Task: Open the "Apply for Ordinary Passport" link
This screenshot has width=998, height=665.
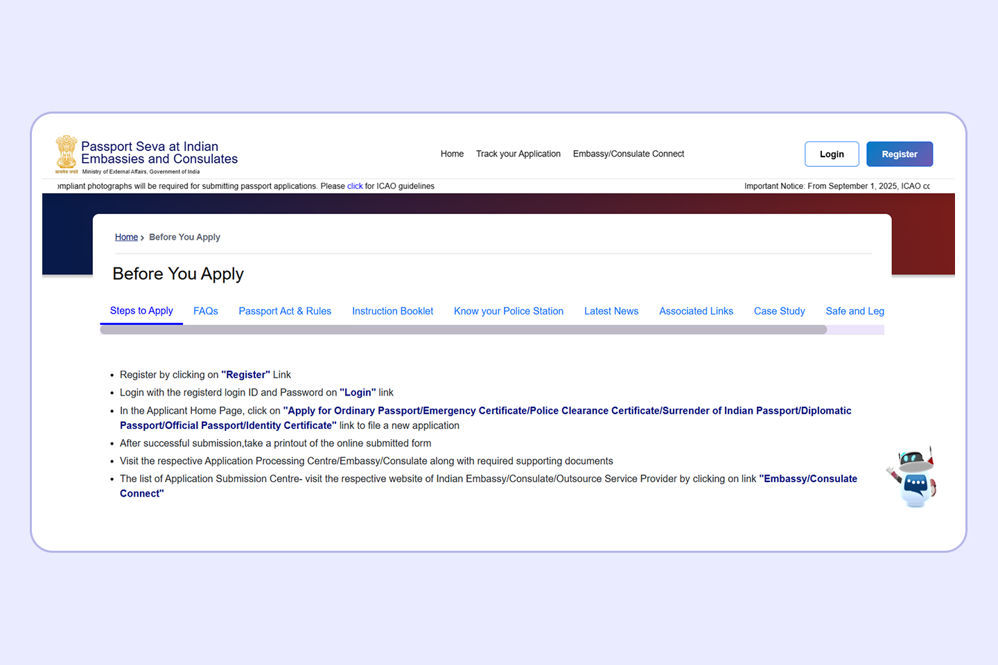Action: [x=485, y=418]
